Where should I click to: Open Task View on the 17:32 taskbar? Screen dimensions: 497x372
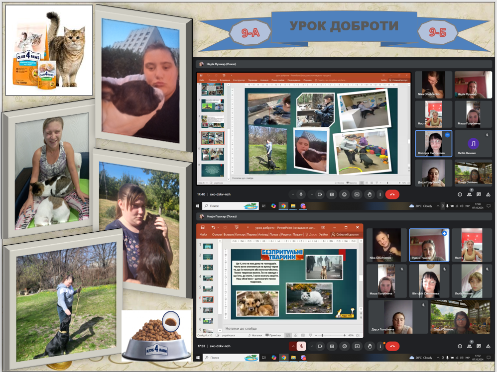[x=264, y=358]
